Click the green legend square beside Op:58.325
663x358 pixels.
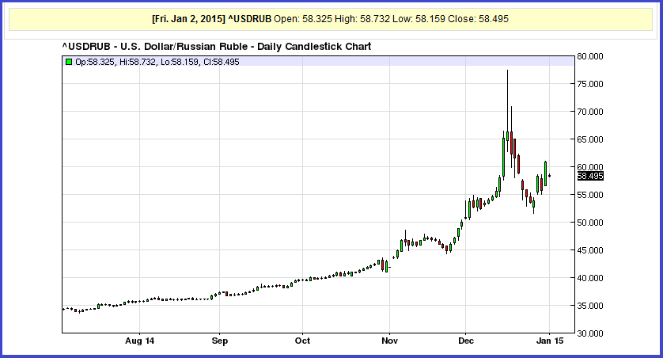click(69, 62)
